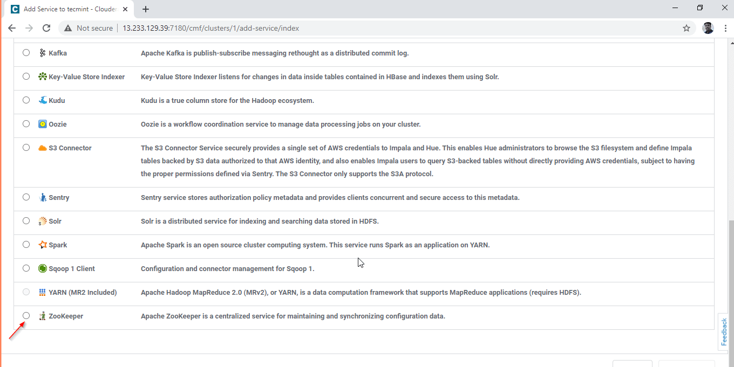Open the Feedback side tab
This screenshot has height=367, width=734.
point(725,331)
